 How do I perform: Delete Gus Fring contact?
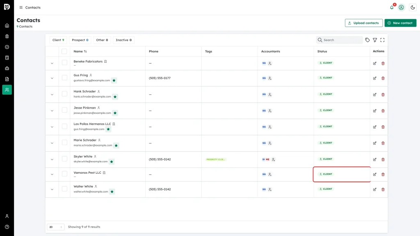coord(383,78)
